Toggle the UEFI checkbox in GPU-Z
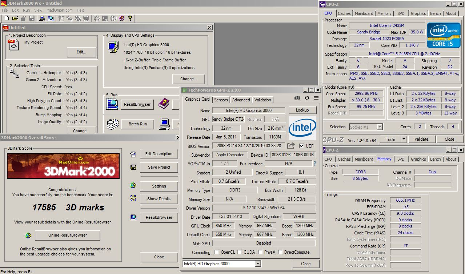The width and height of the screenshot is (465, 274). click(x=301, y=146)
